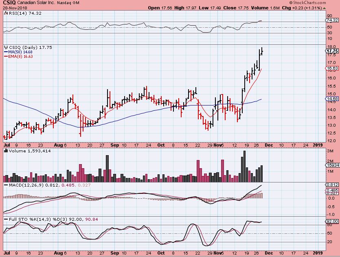
Task: Click the Dec label on bottom date axis
Action: coord(269,253)
